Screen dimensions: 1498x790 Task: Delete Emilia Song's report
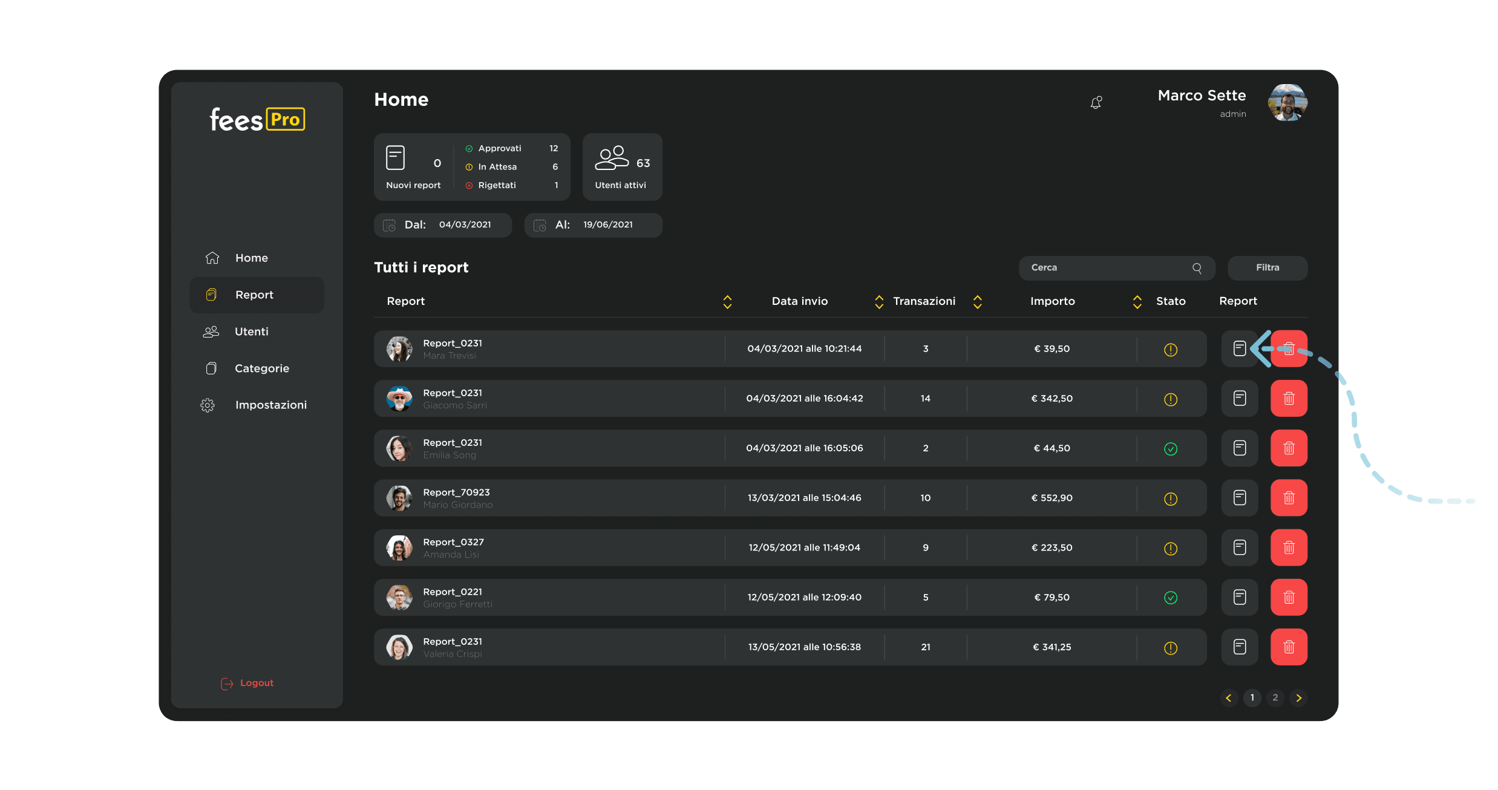pyautogui.click(x=1289, y=448)
